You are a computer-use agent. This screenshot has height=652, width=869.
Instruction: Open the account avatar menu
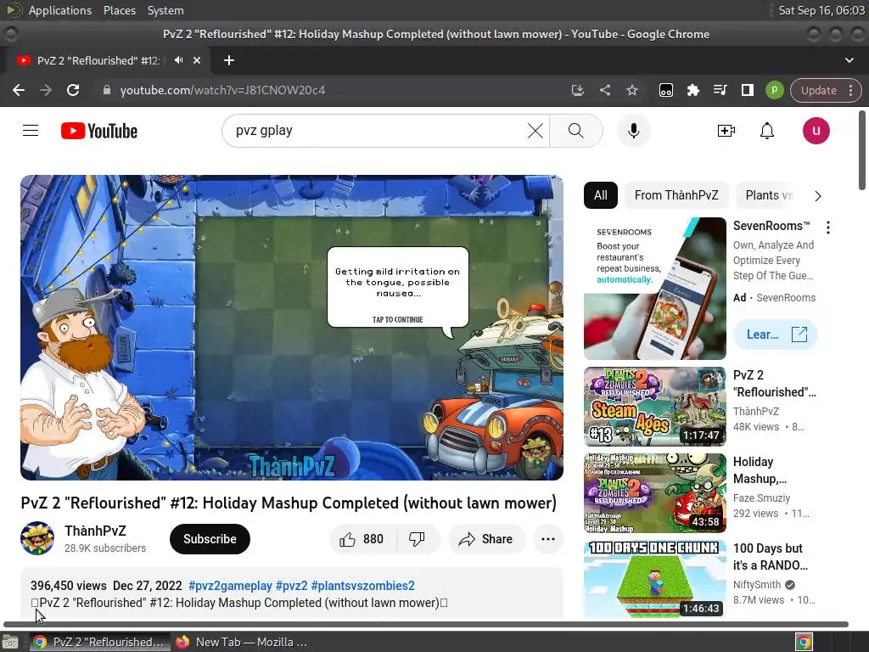coord(816,131)
